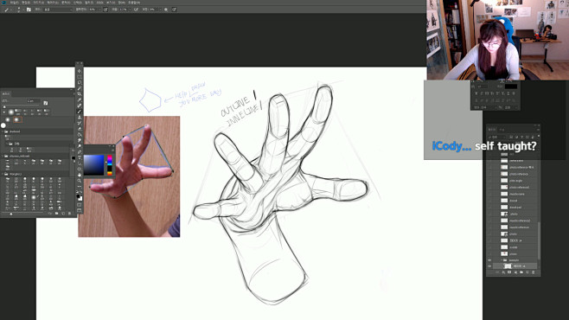
Task: Select the Blur tool
Action: pos(79,140)
